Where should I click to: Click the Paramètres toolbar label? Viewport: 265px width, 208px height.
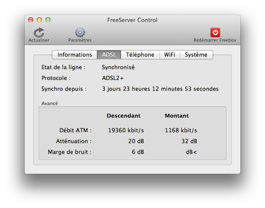(80, 40)
